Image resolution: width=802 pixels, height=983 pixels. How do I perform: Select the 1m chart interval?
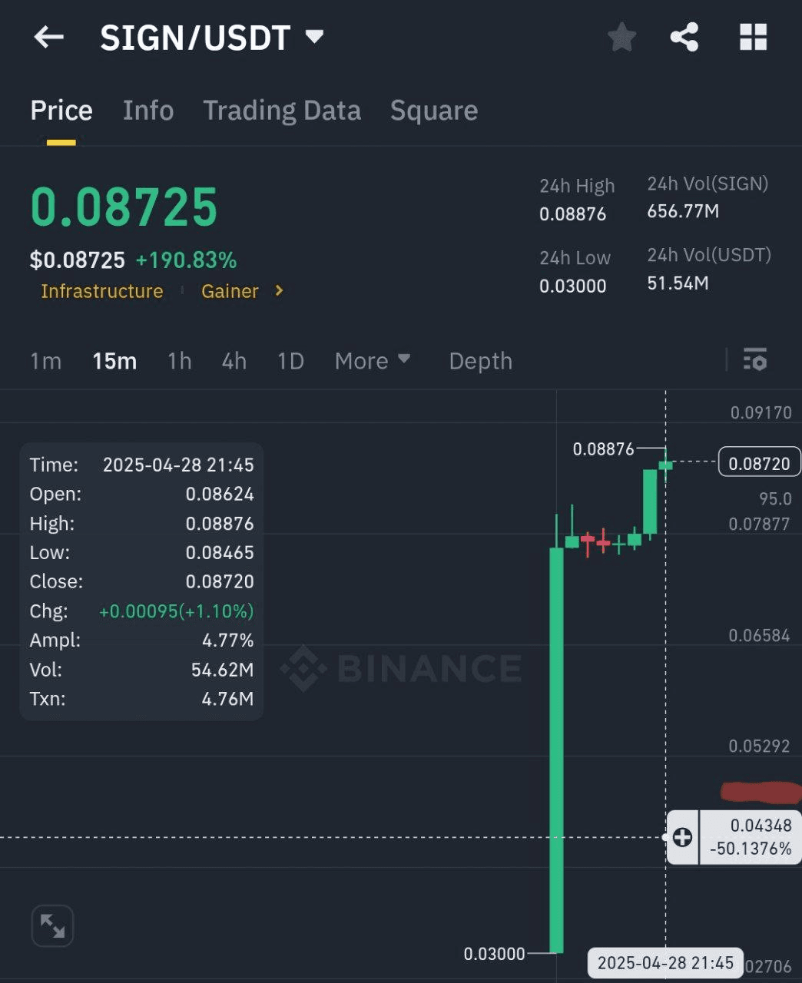46,361
